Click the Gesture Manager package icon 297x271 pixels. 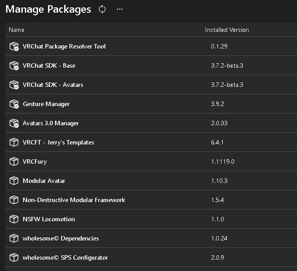14,104
